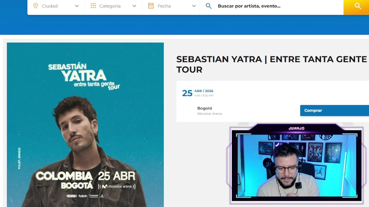Click the Habibi sponsor logo on poster
This screenshot has width=369, height=207.
[x=83, y=196]
